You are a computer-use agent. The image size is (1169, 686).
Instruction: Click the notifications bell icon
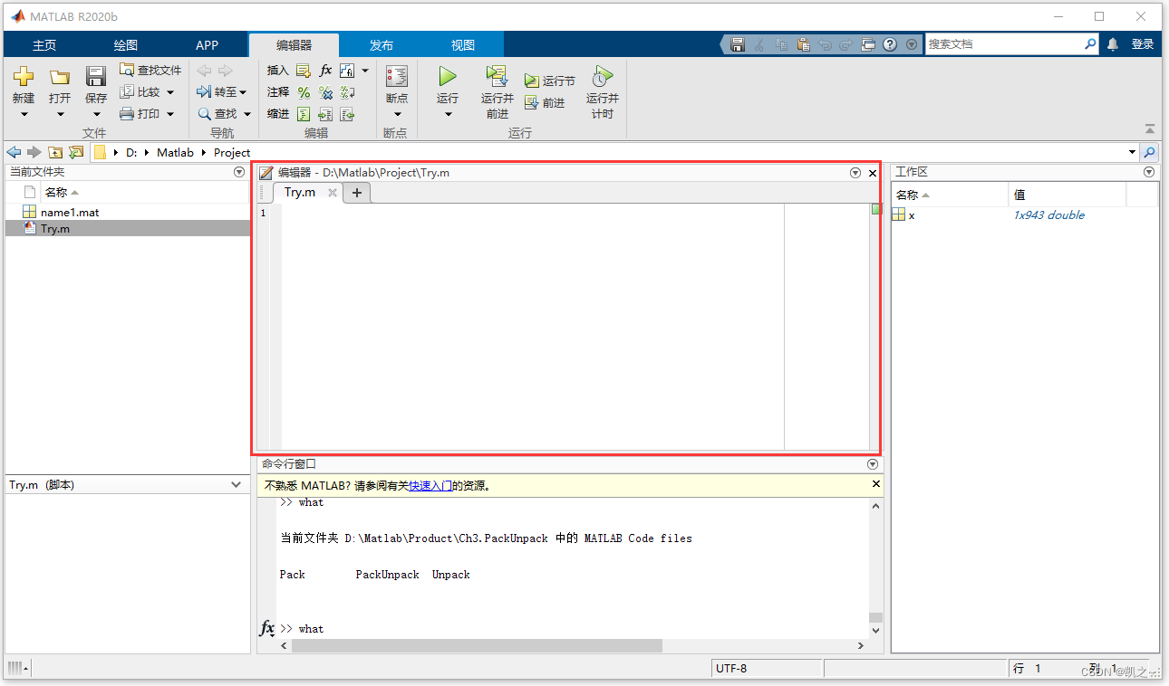click(x=1113, y=43)
